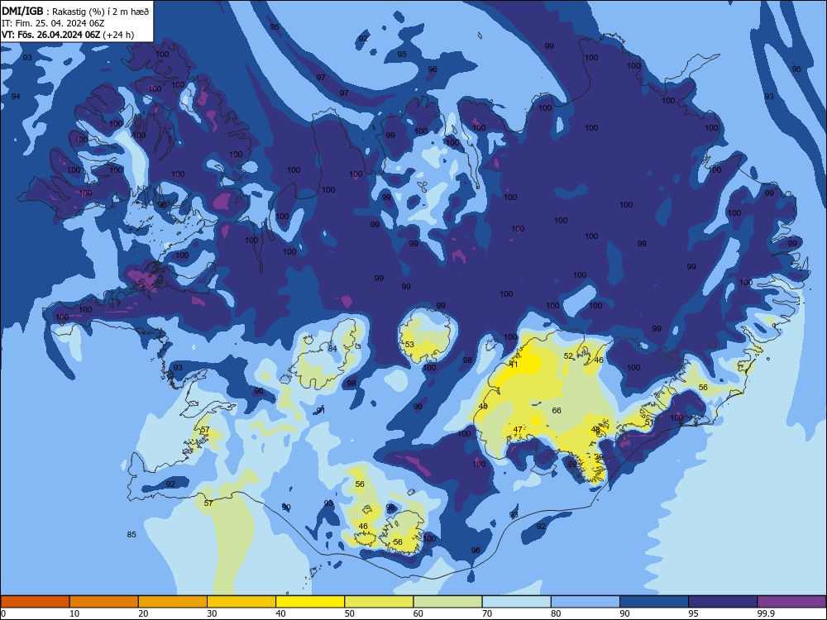This screenshot has height=620, width=827.
Task: Select the bright yellow 40–50 legend swatch
Action: click(310, 602)
